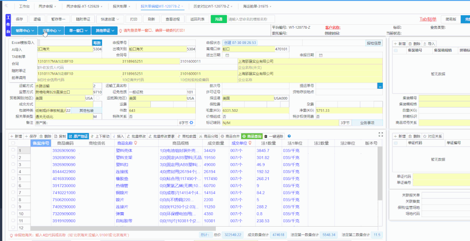Expand the 制单中心 dropdown
Viewport: 470px width, 241px height.
24,30
